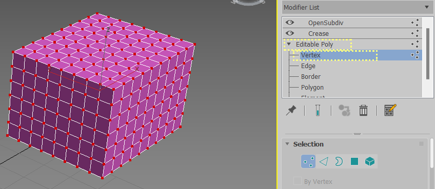
Task: Collapse the Editable Poly tree arrow
Action: [289, 44]
